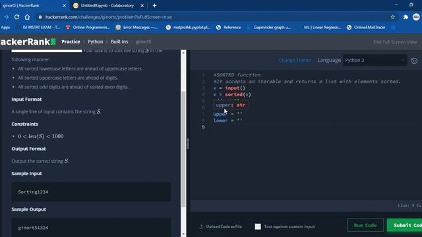Open Gapminder graph bookmark
This screenshot has width=422, height=237.
point(269,27)
